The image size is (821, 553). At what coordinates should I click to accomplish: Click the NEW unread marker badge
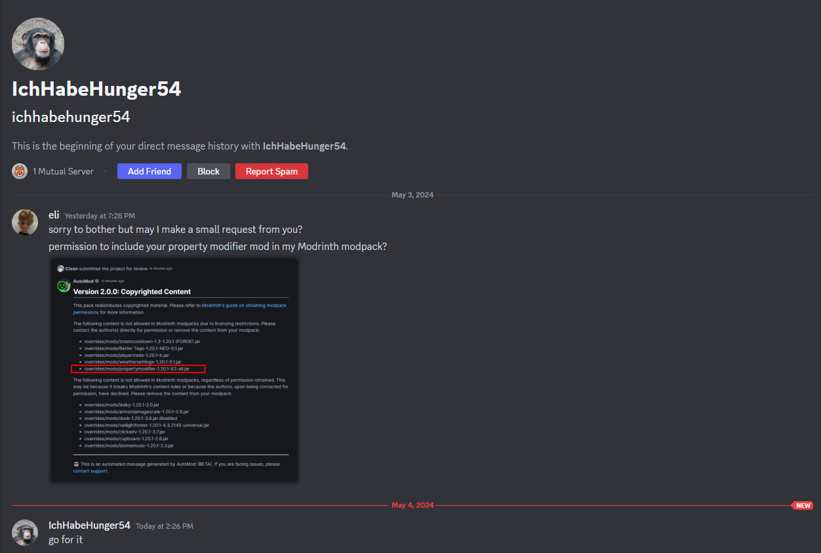pyautogui.click(x=803, y=505)
